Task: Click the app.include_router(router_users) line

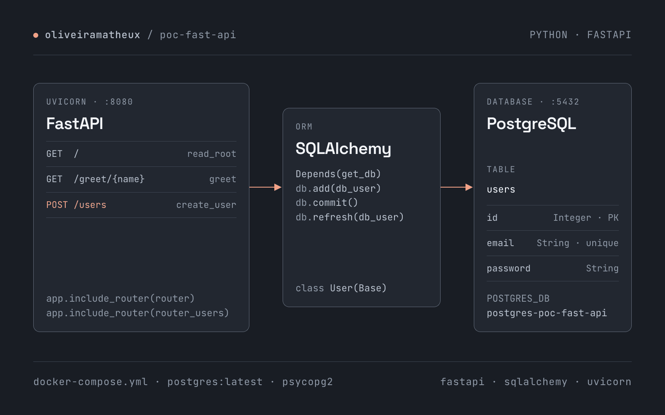Action: [138, 313]
